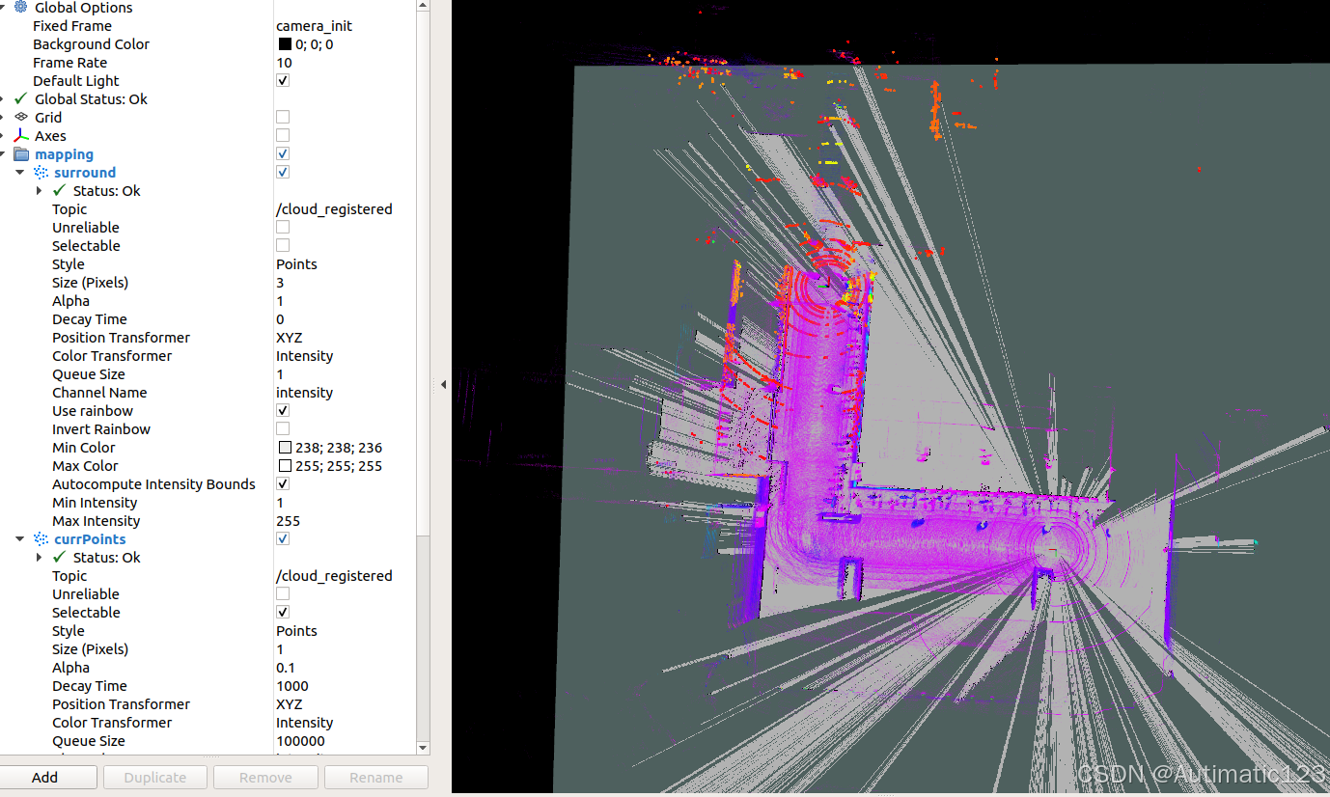Click the Duplicate button
Image resolution: width=1330 pixels, height=797 pixels.
coord(154,777)
